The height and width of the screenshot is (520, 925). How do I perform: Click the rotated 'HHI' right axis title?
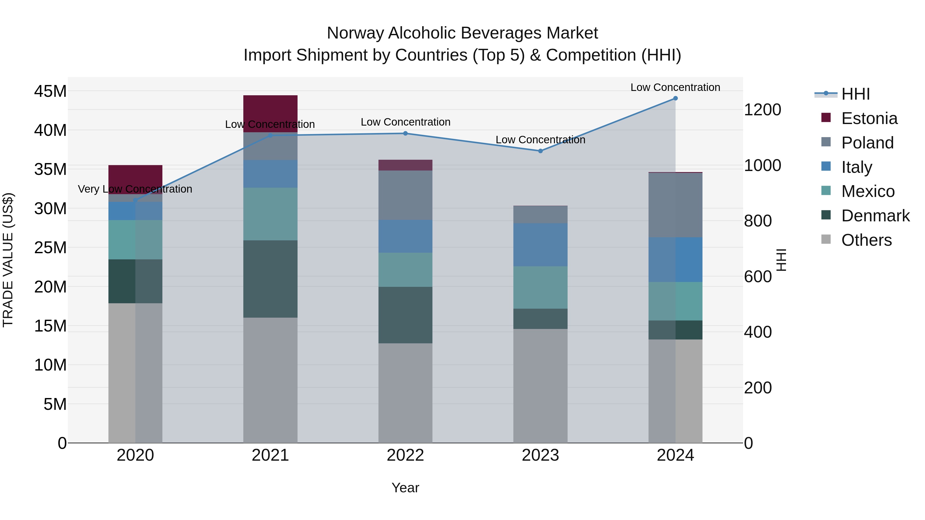pos(781,260)
